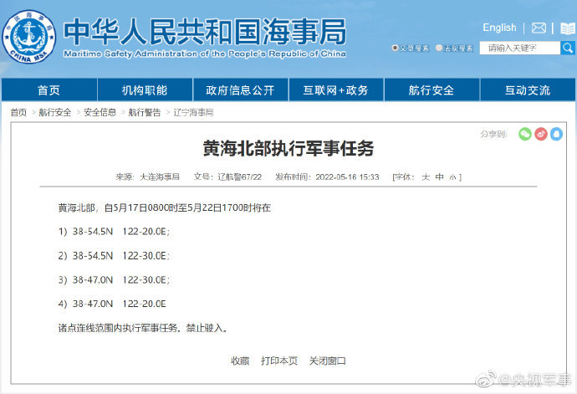Screen dimensions: 577x394
Task: Expand the 政府信息公开 navigation menu
Action: point(240,90)
